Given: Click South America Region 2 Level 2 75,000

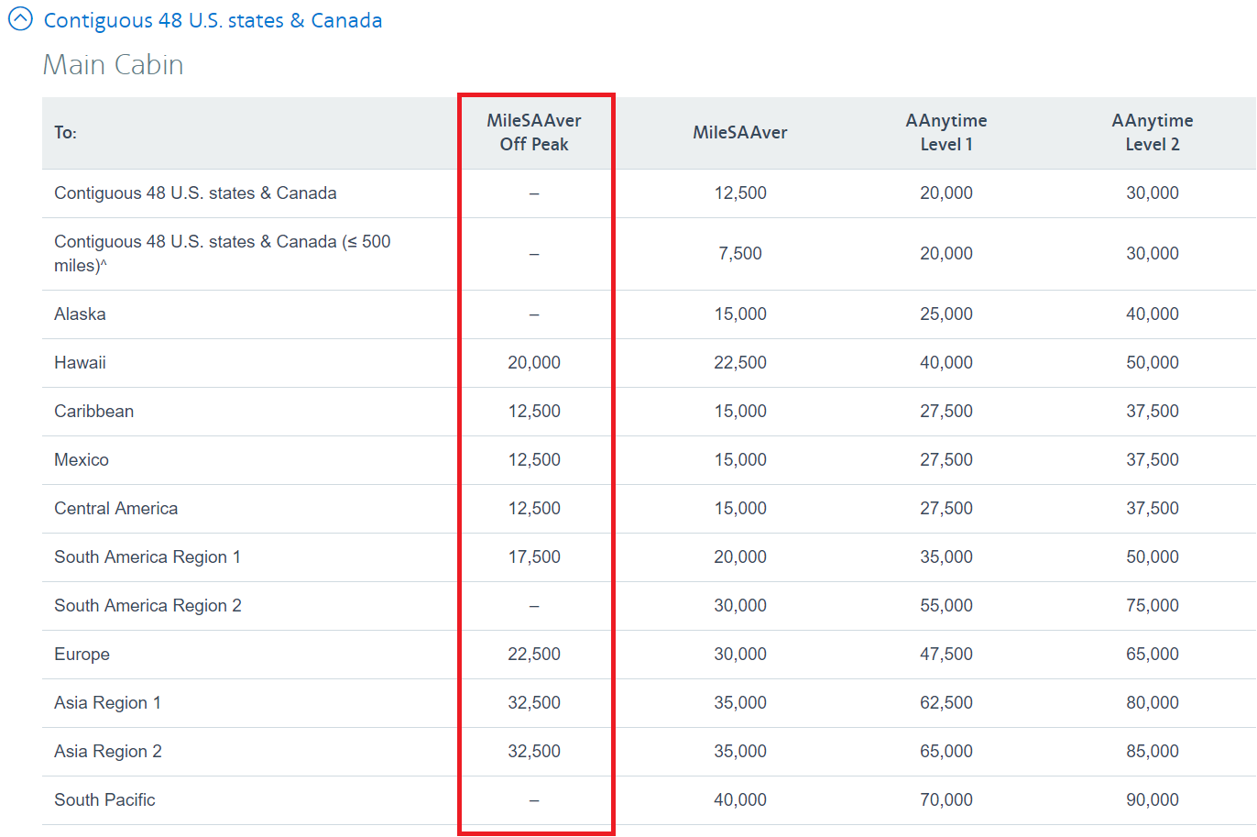Looking at the screenshot, I should pos(1153,606).
